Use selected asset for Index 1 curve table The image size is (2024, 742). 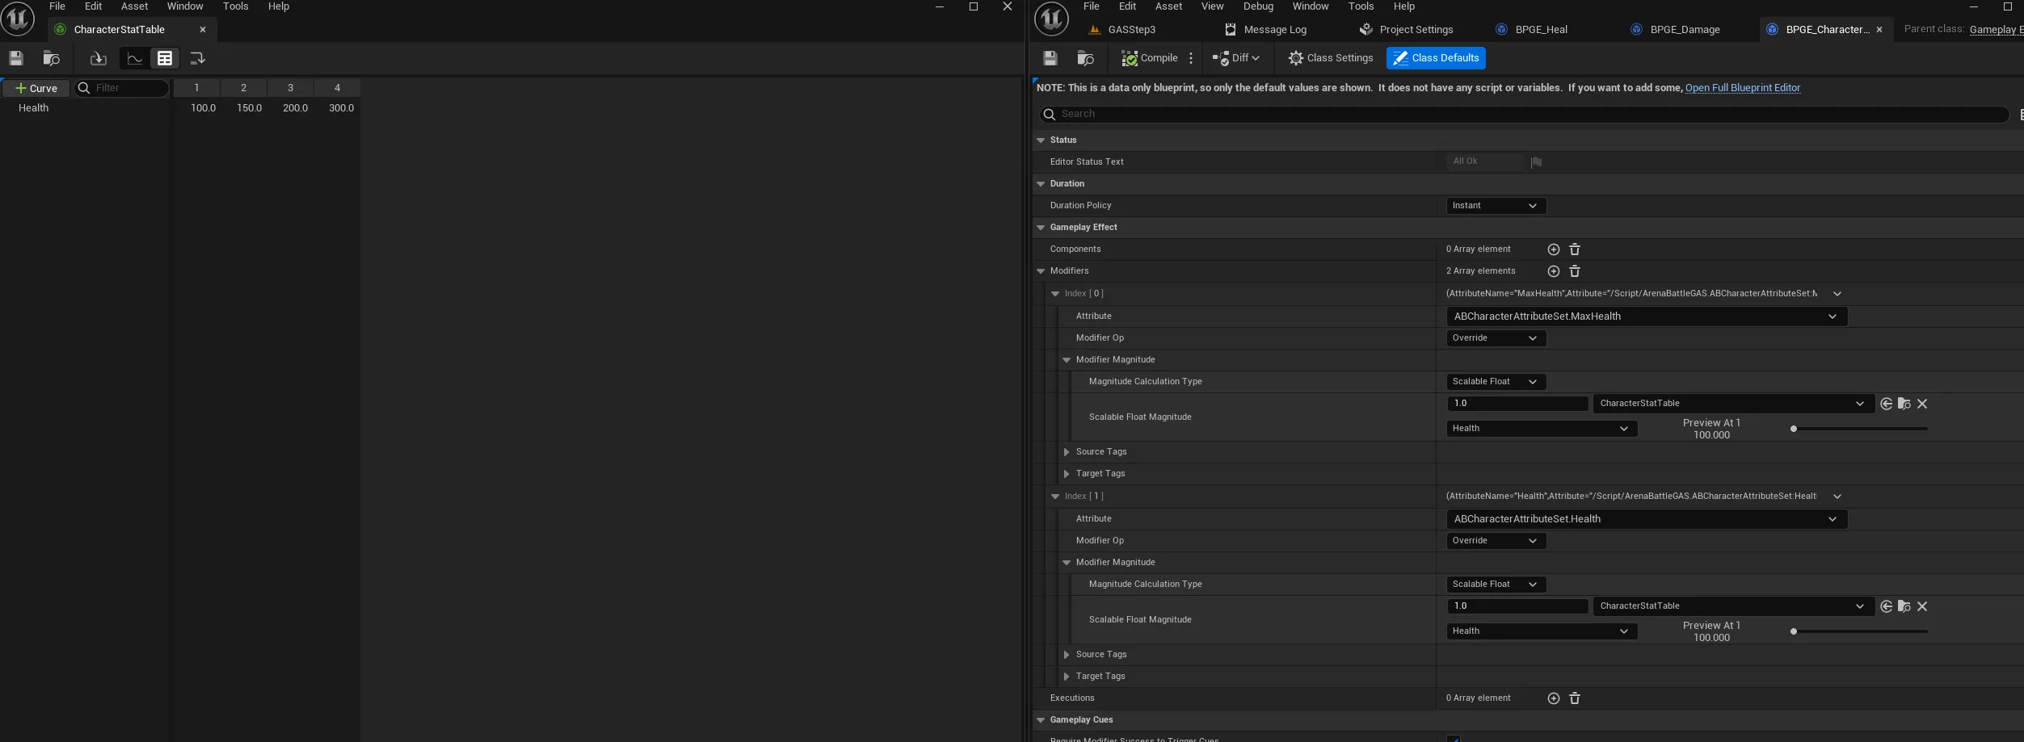click(x=1886, y=606)
